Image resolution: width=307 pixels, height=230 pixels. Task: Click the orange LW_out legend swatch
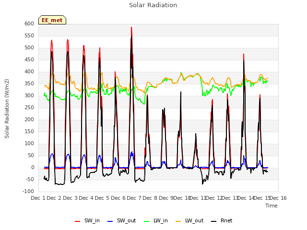point(178,221)
